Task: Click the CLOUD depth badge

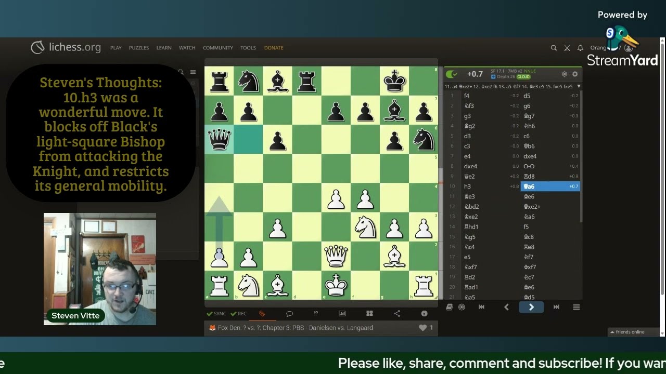Action: tap(523, 77)
